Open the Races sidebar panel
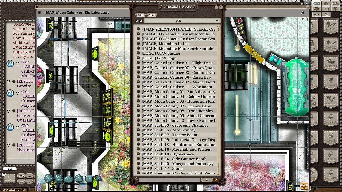The height and width of the screenshot is (192, 342). 331,137
